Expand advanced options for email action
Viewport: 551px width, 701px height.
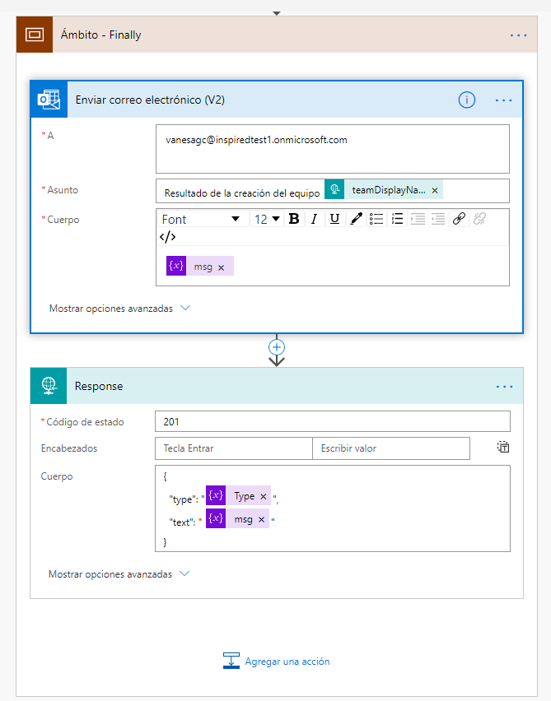119,309
